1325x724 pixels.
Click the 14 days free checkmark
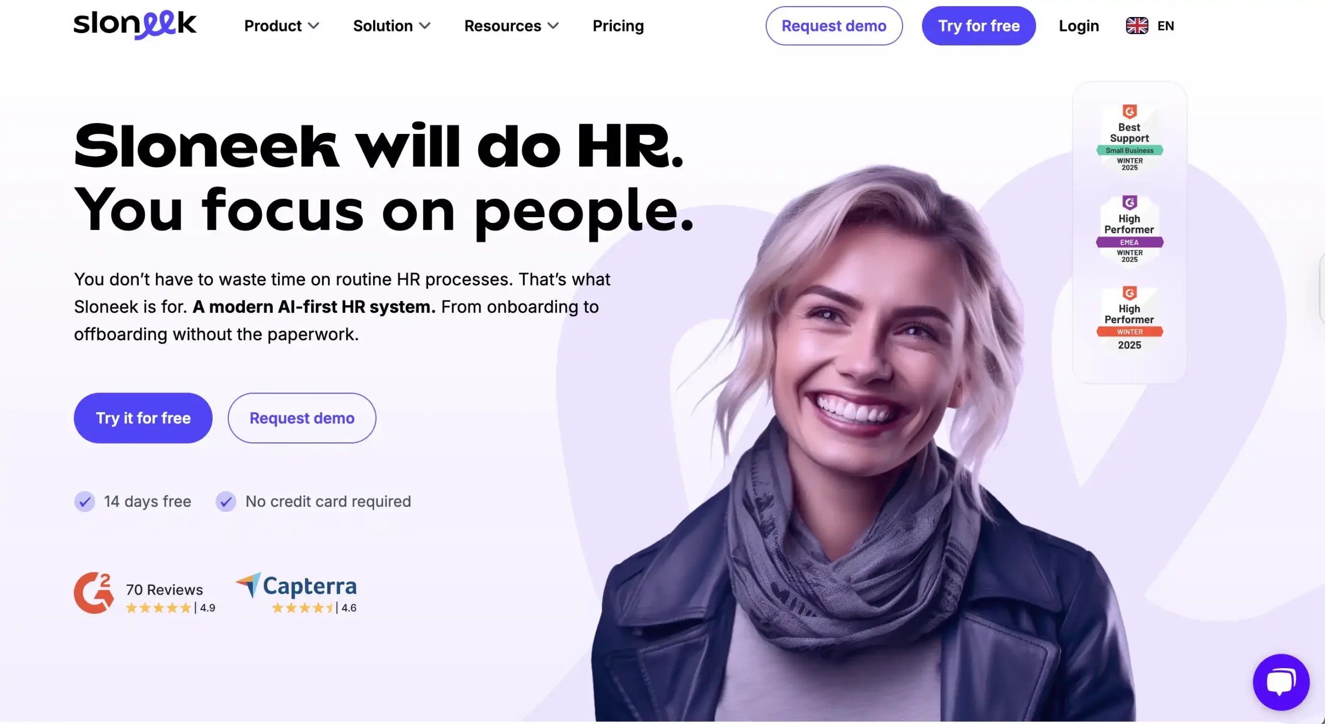coord(85,501)
